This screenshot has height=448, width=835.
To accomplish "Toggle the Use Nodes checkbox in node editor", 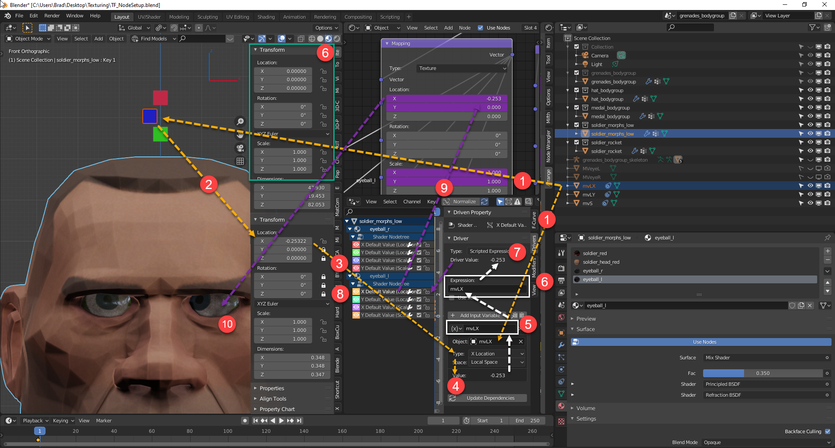I will click(480, 28).
